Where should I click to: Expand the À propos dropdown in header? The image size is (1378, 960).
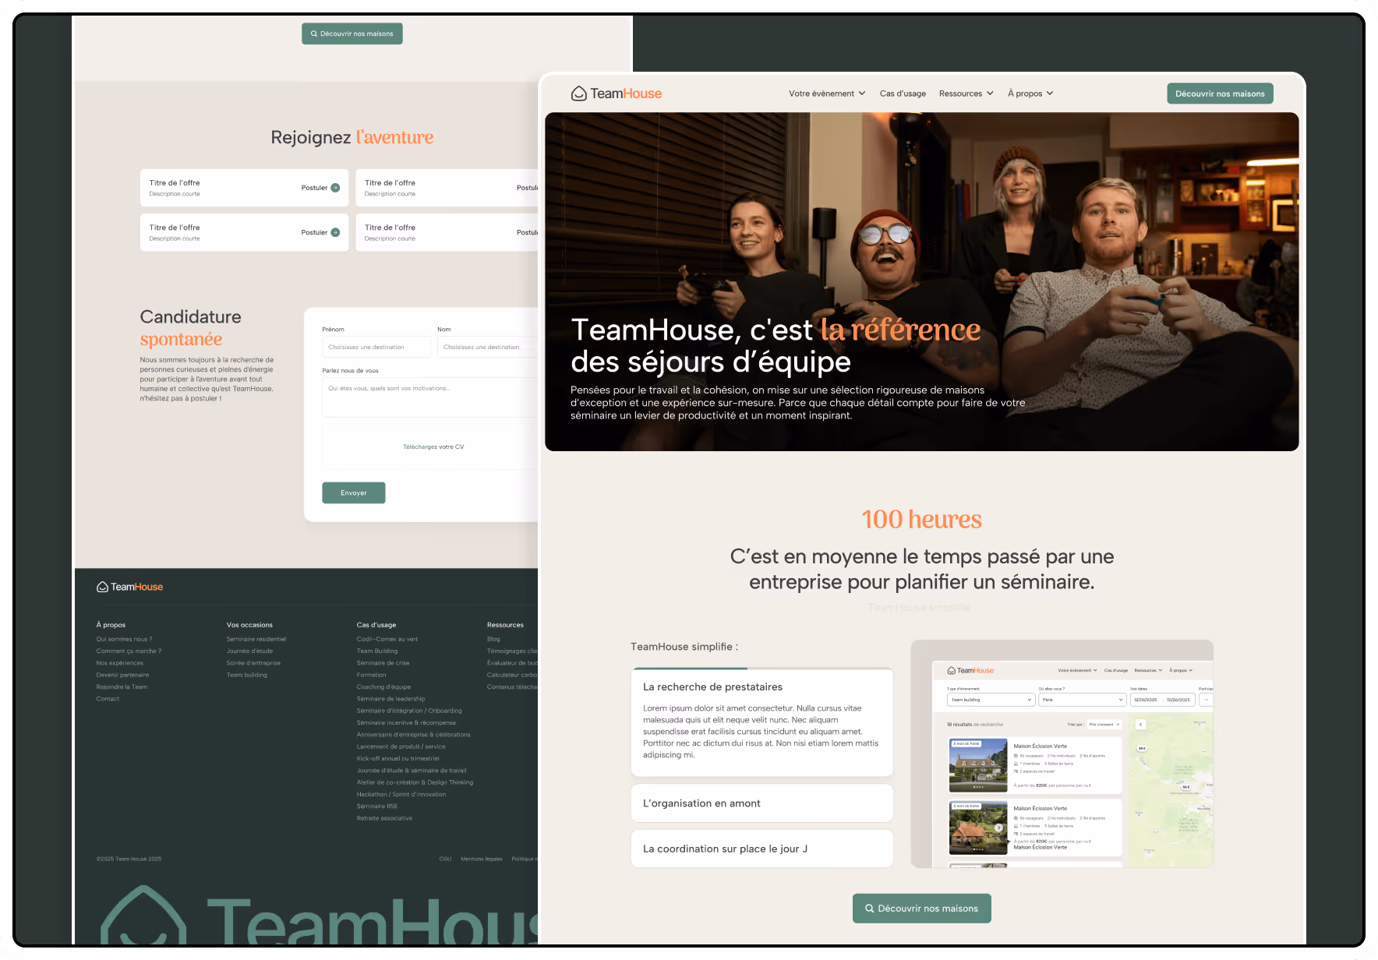click(x=1030, y=94)
